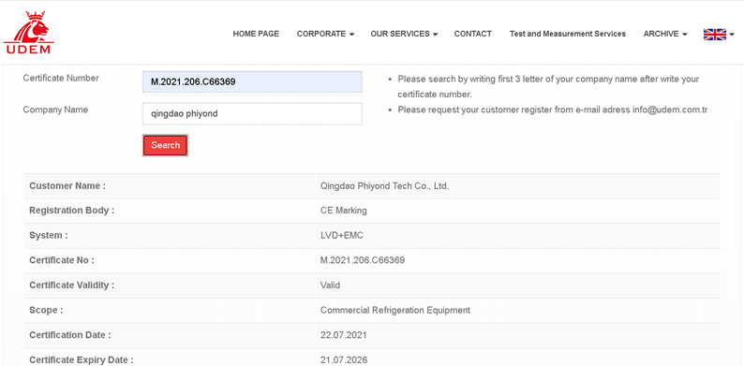Viewport: 744px width, 366px height.
Task: Click the System LVD+EMC value
Action: pos(342,236)
